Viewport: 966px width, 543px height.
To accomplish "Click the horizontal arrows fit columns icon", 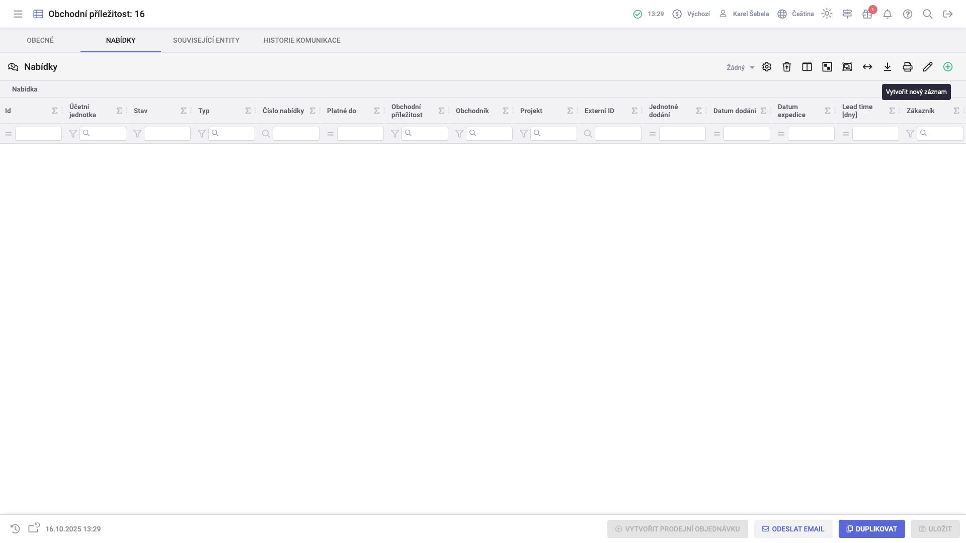I will coord(867,67).
